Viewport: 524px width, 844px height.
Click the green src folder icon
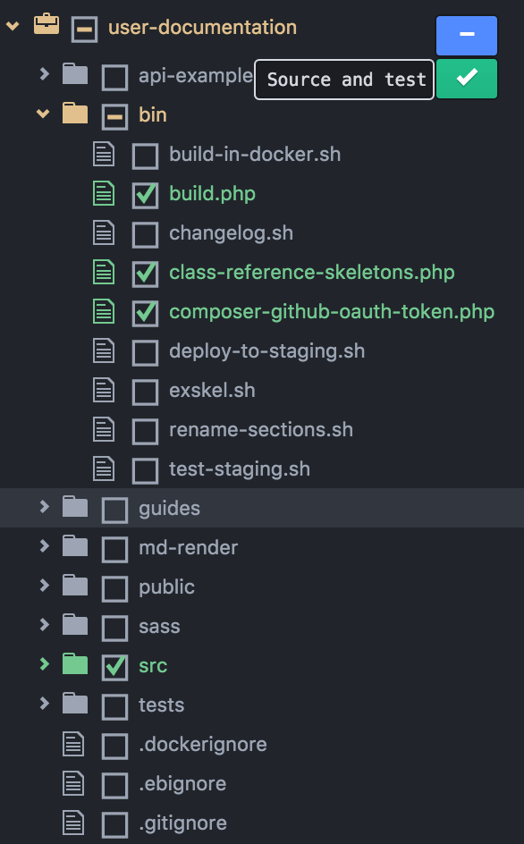click(x=75, y=664)
